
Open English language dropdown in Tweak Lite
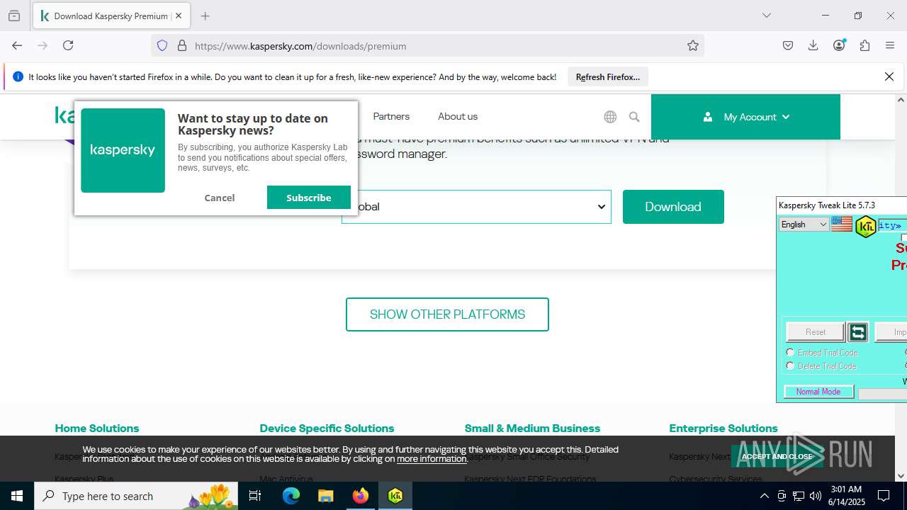coord(804,225)
